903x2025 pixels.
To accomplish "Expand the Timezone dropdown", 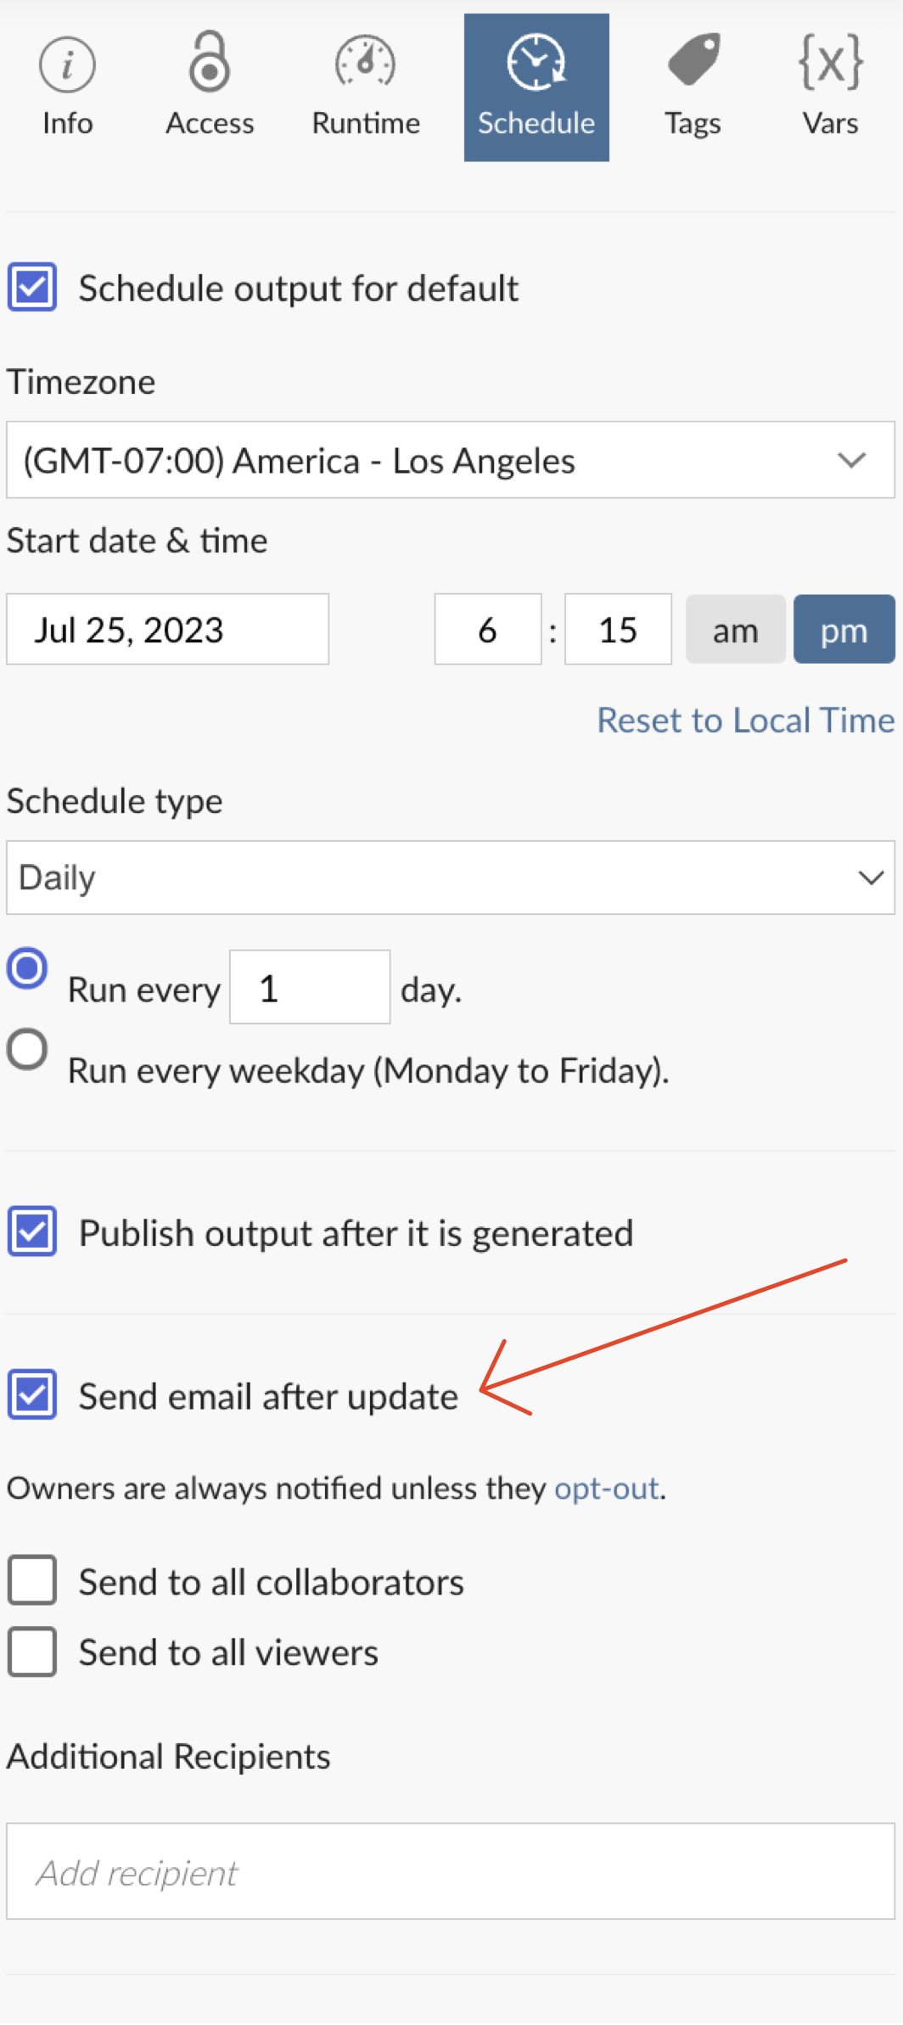I will tap(450, 460).
